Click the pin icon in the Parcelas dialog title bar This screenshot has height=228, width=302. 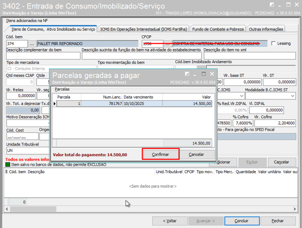click(187, 74)
